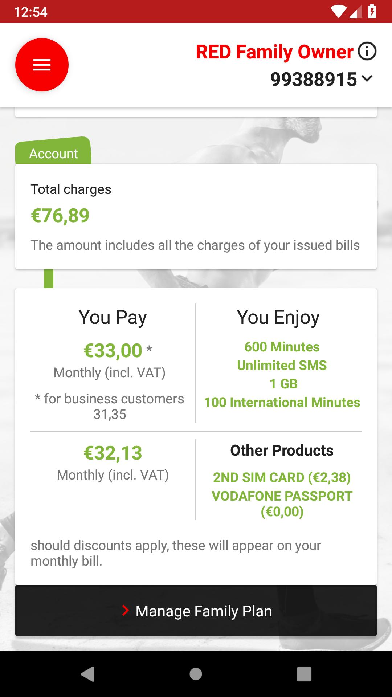This screenshot has width=392, height=697.
Task: Tap the Total charges card heading
Action: point(71,189)
